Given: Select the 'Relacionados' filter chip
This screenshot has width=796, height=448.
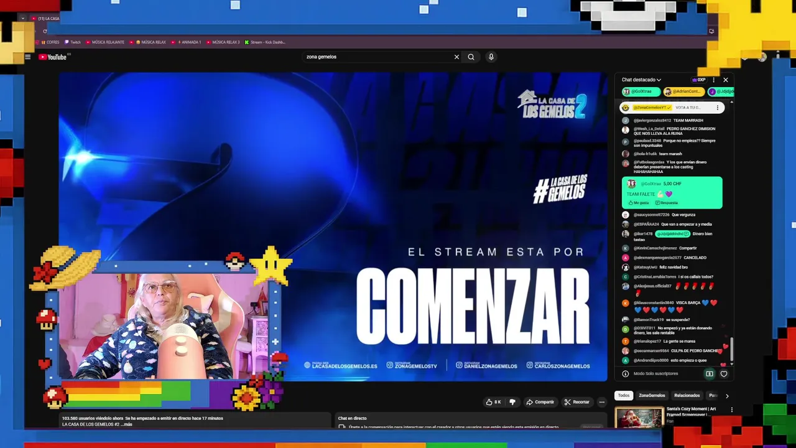Looking at the screenshot, I should tap(687, 395).
